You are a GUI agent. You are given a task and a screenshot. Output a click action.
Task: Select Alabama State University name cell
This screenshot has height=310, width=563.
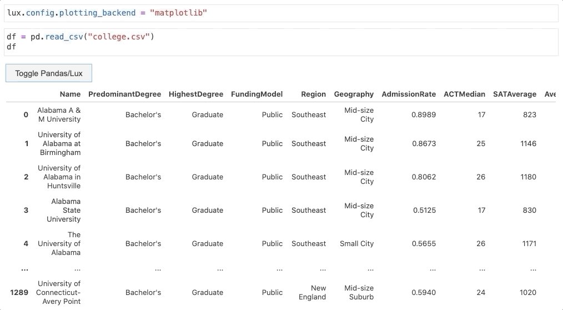coord(63,210)
